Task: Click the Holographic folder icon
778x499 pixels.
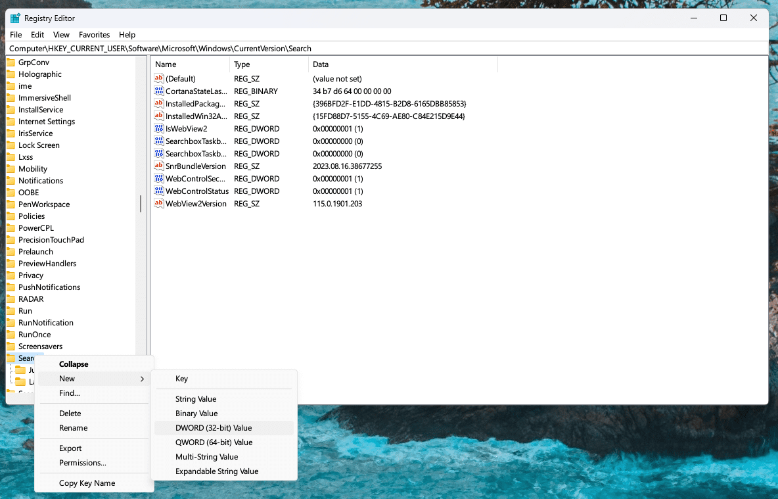Action: pyautogui.click(x=11, y=74)
